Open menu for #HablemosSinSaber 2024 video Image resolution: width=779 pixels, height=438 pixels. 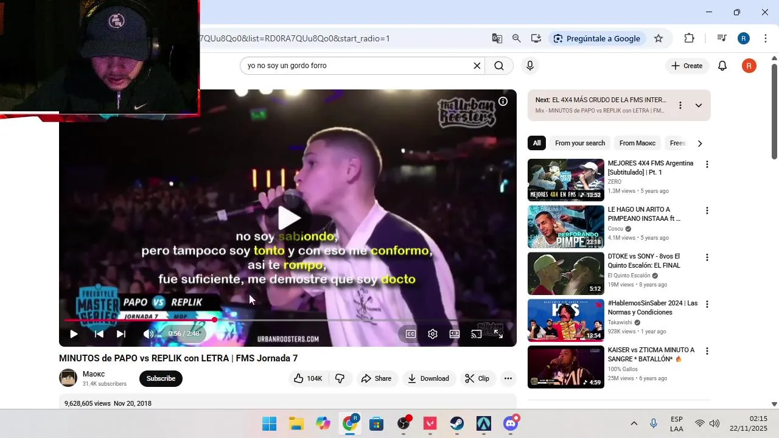tap(707, 304)
